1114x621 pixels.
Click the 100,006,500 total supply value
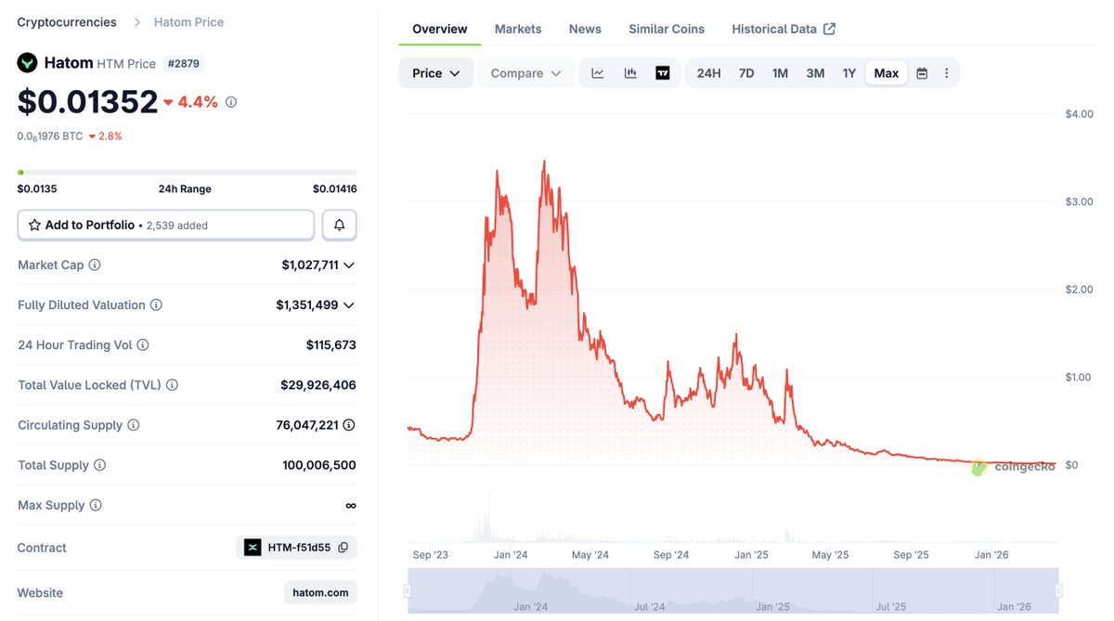319,465
